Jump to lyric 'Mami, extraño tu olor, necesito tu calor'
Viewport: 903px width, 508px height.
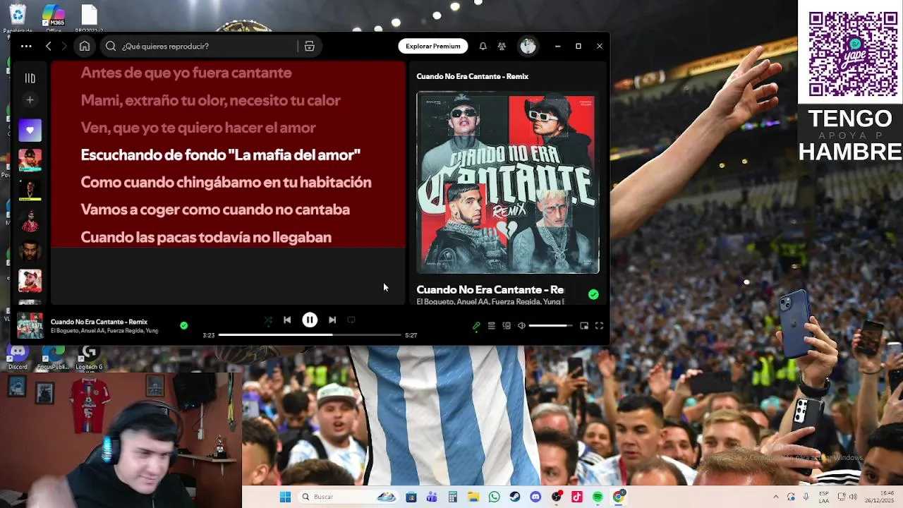[210, 100]
